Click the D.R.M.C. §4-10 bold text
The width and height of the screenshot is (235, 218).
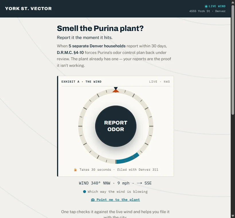(70, 52)
